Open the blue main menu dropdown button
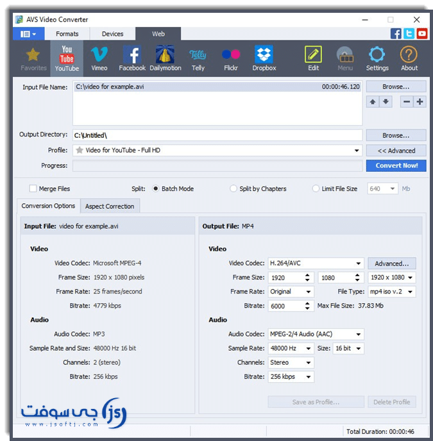 (x=28, y=34)
